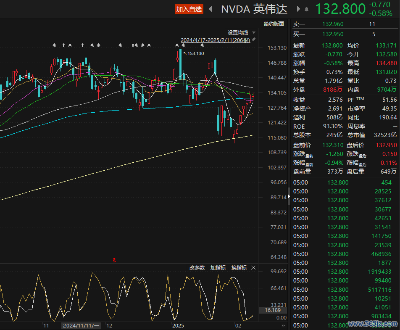Click the 总量 value 1.79亿

tap(334, 81)
